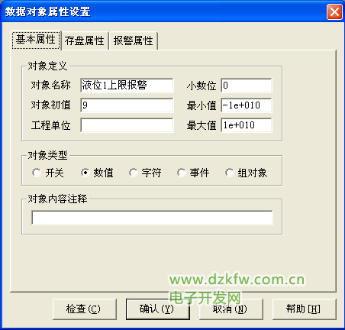Switch to the 基本属性 tab
This screenshot has height=330, width=345.
[36, 40]
